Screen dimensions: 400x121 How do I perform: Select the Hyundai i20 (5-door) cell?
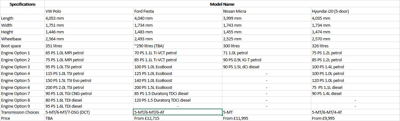pyautogui.click(x=355, y=11)
